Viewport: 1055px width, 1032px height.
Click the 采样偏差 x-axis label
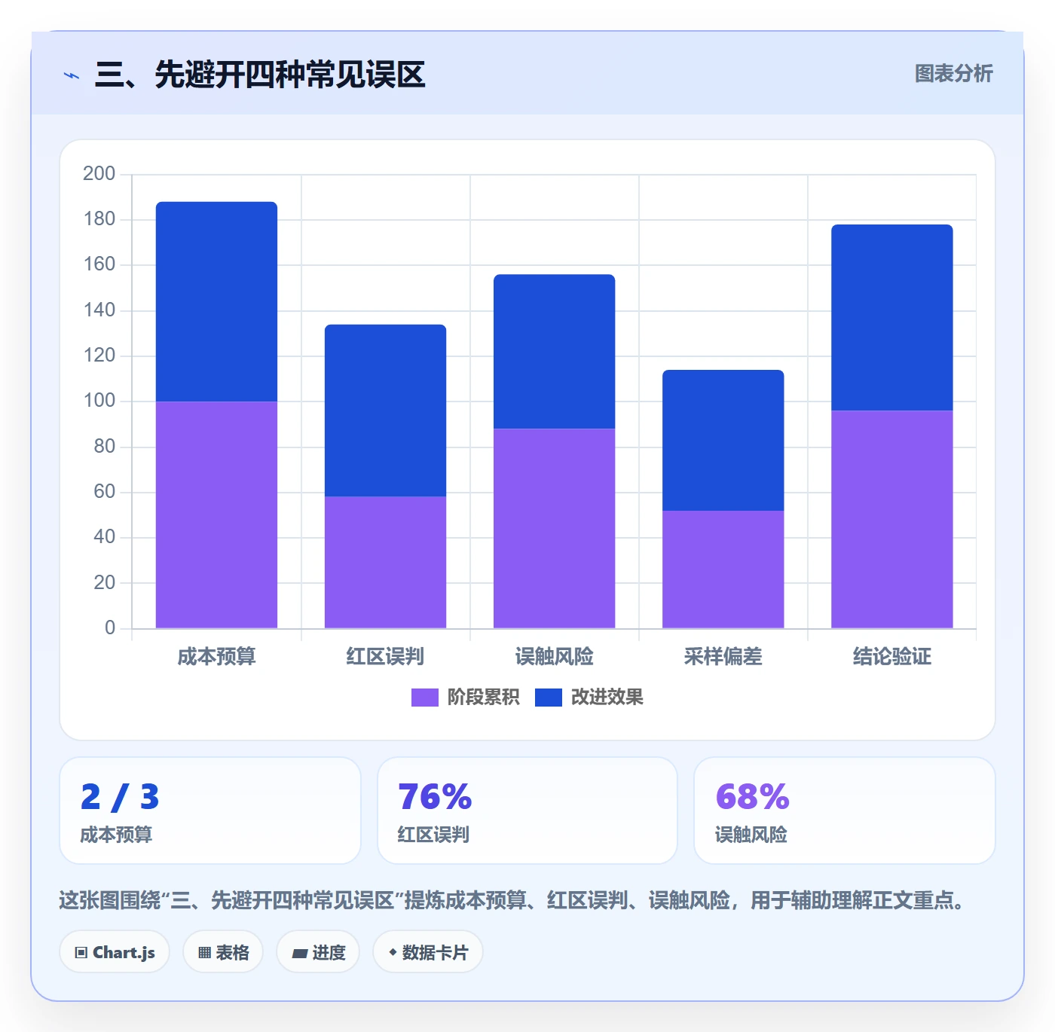coord(723,657)
